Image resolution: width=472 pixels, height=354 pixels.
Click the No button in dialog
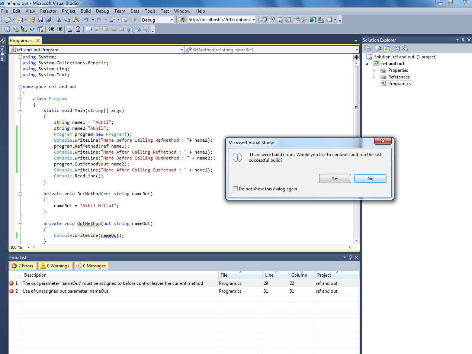(x=370, y=178)
